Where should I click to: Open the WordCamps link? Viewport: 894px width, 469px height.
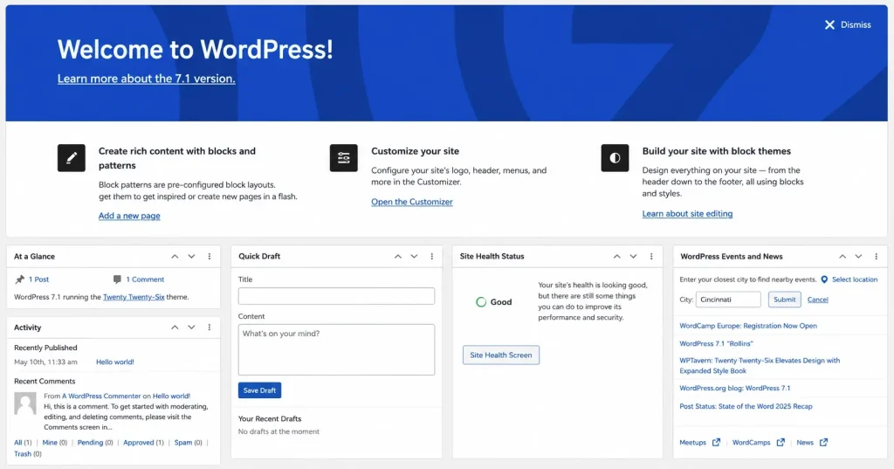pyautogui.click(x=751, y=443)
